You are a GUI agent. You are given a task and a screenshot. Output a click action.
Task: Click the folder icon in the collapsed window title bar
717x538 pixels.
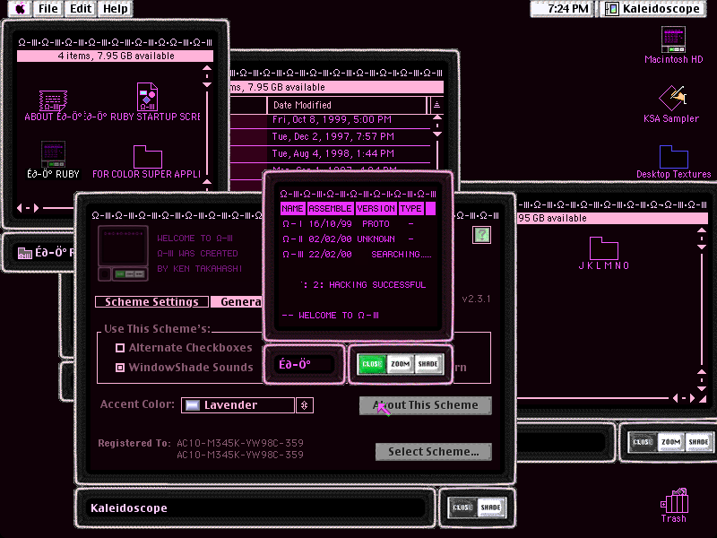(25, 253)
